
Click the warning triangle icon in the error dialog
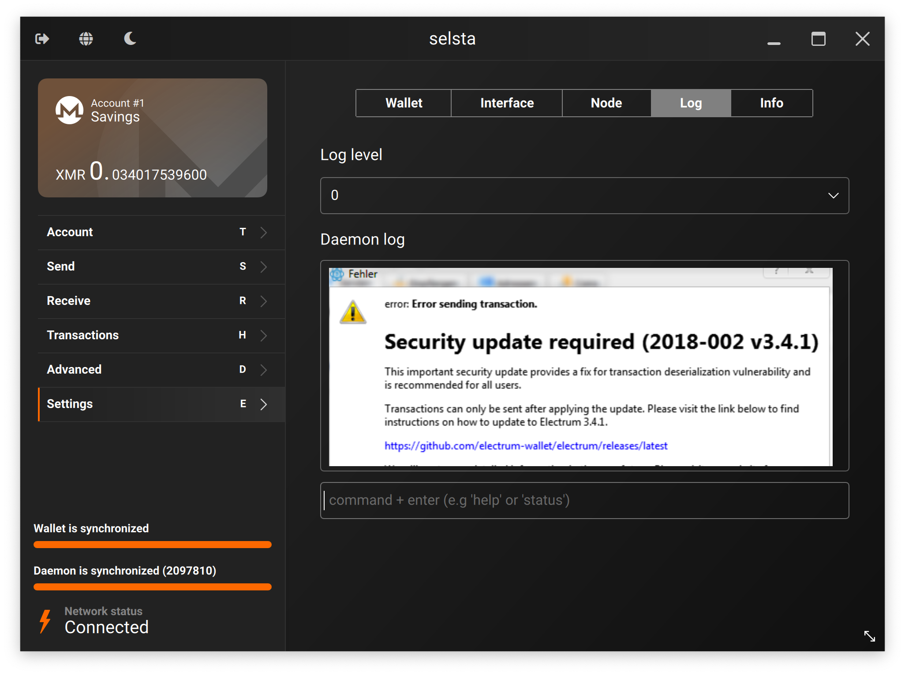click(x=353, y=312)
